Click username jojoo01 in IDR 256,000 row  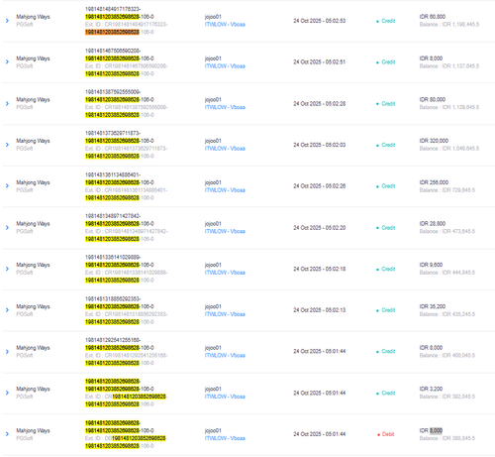click(x=213, y=182)
